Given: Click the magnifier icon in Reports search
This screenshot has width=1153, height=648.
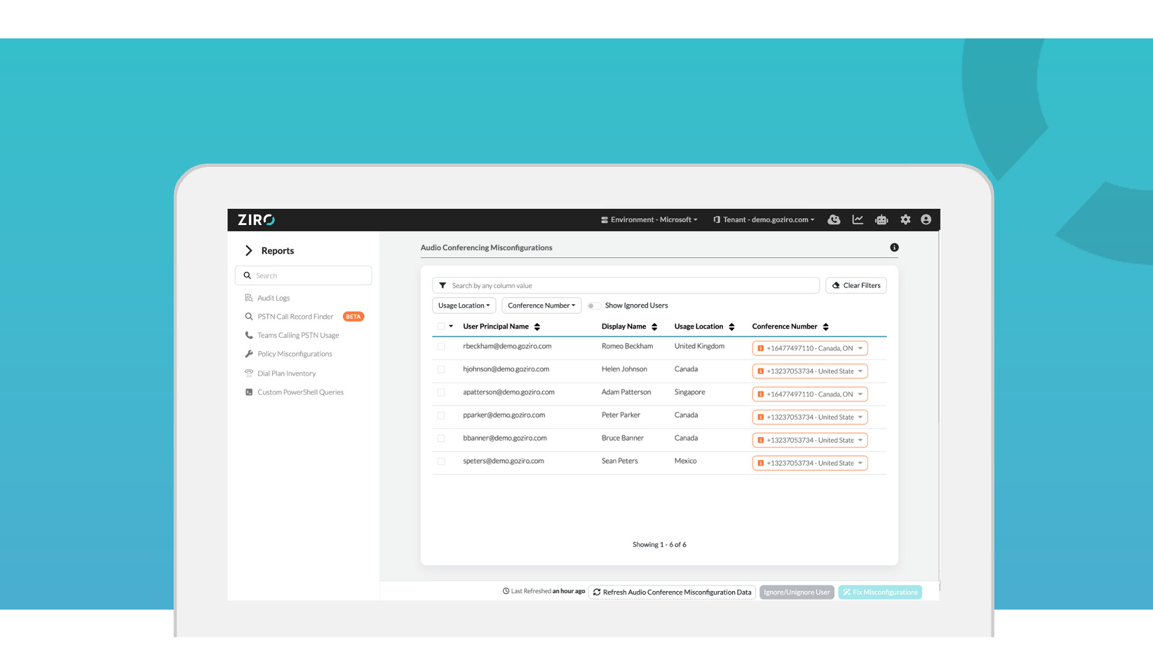Looking at the screenshot, I should [x=247, y=275].
